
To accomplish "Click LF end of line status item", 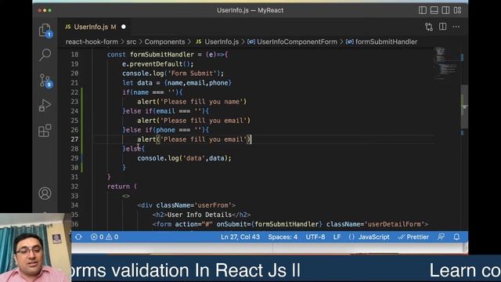I will [337, 237].
